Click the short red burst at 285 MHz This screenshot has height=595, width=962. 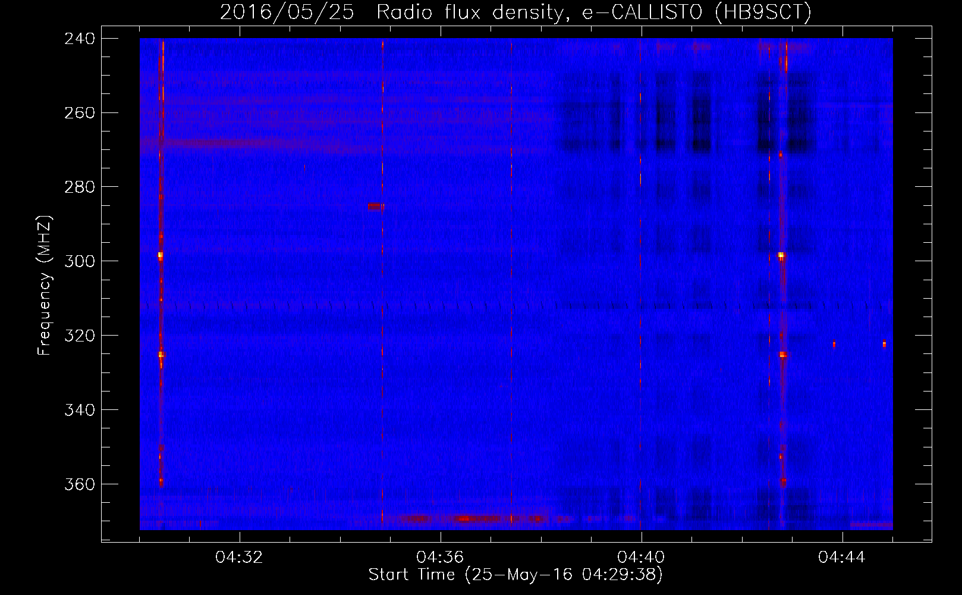pyautogui.click(x=376, y=206)
